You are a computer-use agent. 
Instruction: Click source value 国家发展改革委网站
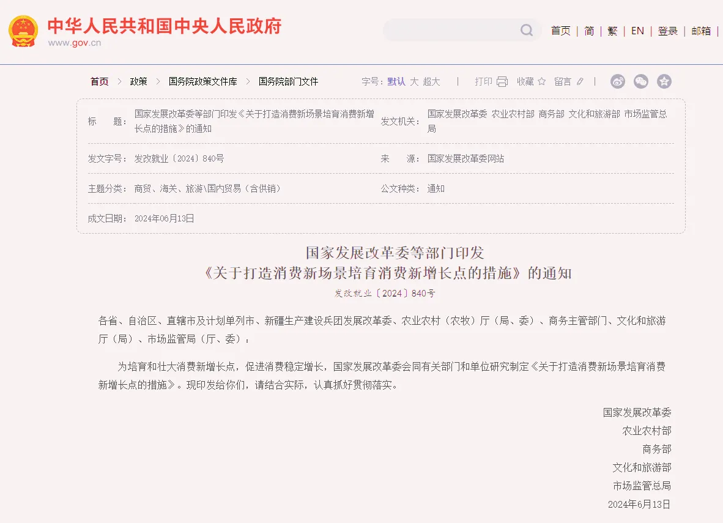(x=465, y=158)
